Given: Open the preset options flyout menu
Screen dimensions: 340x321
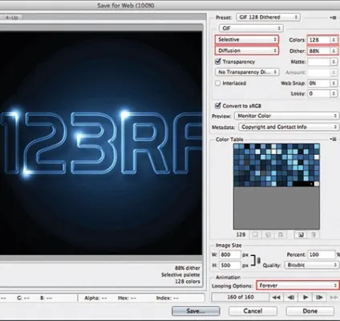Looking at the screenshot, I should (x=333, y=18).
